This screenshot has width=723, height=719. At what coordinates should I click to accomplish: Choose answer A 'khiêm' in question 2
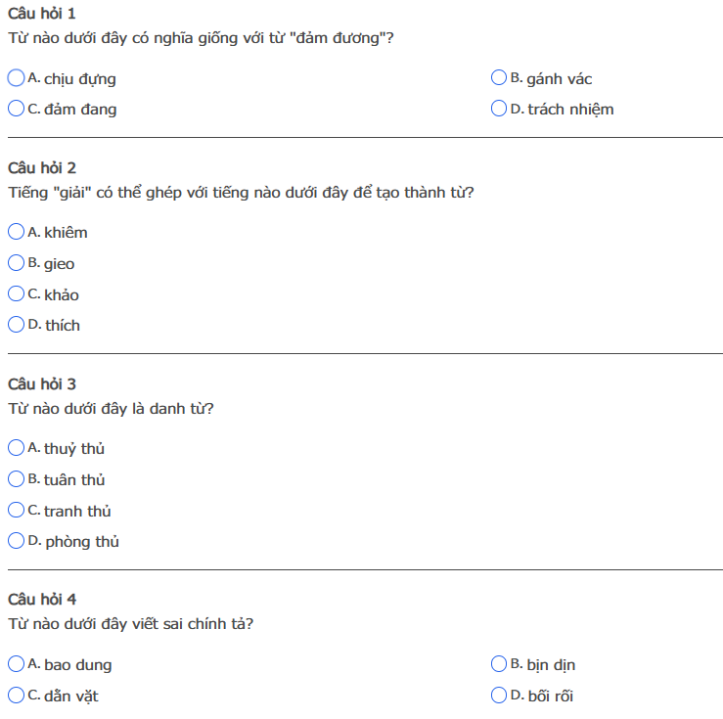coord(17,232)
